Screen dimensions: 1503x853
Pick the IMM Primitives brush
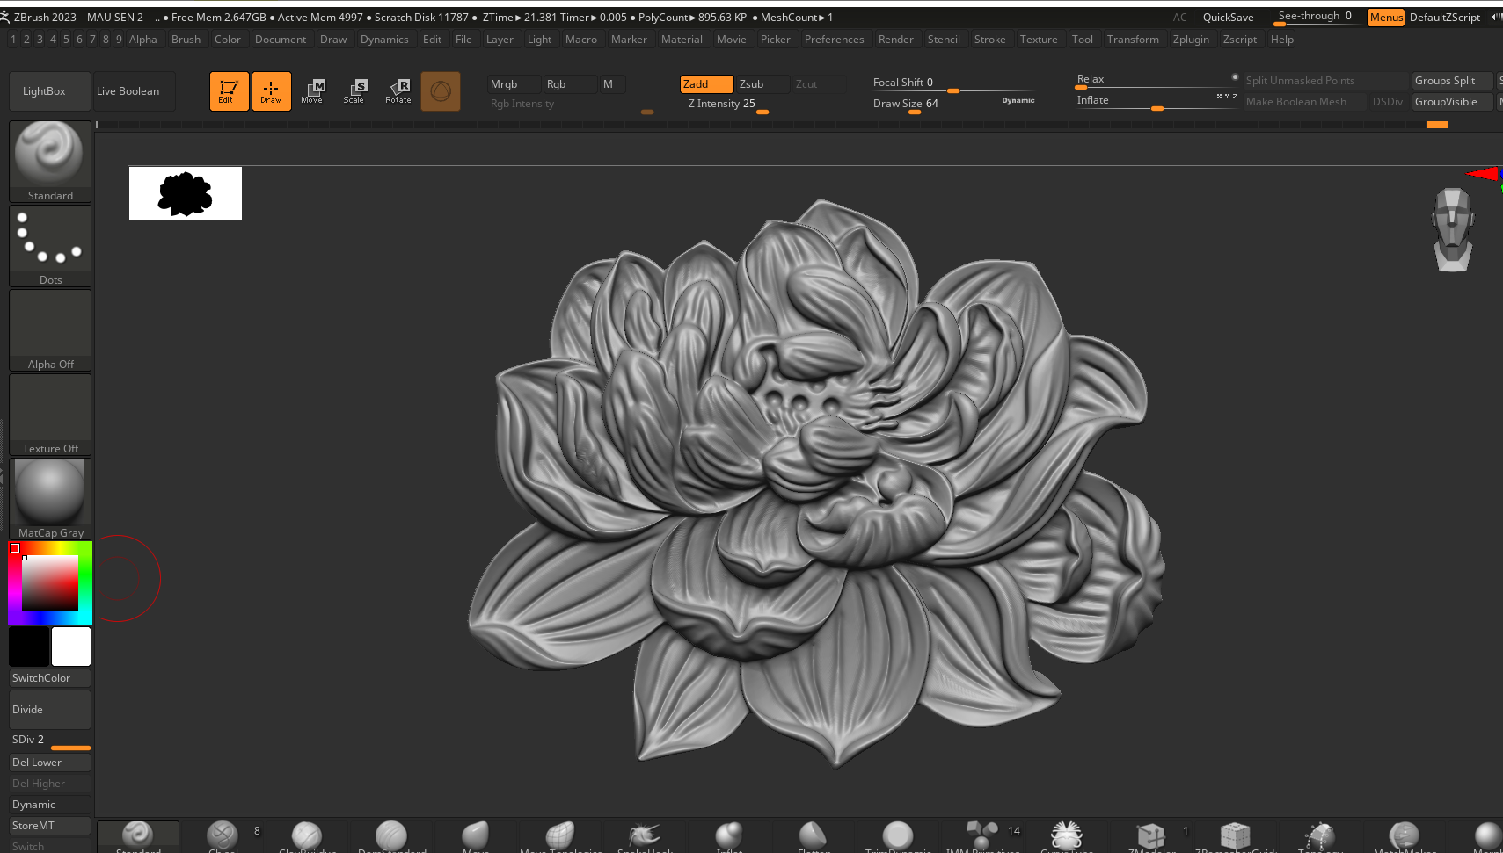982,835
